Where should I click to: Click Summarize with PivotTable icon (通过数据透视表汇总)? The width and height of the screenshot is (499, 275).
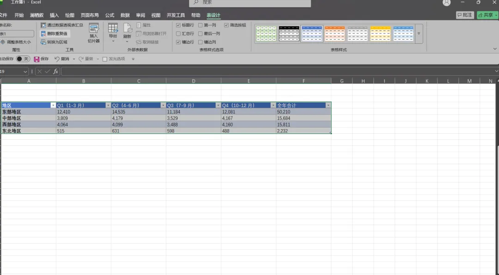coord(43,25)
